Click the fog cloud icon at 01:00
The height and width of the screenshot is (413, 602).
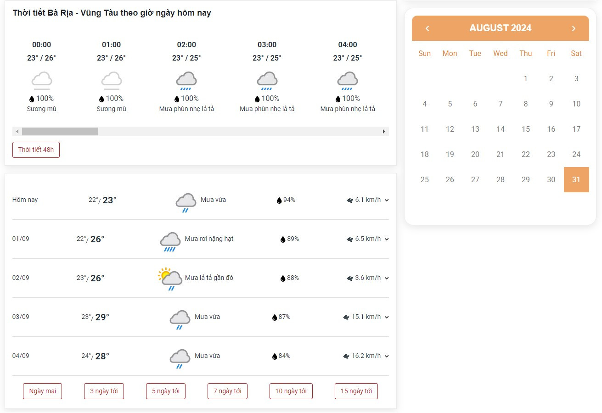tap(111, 80)
